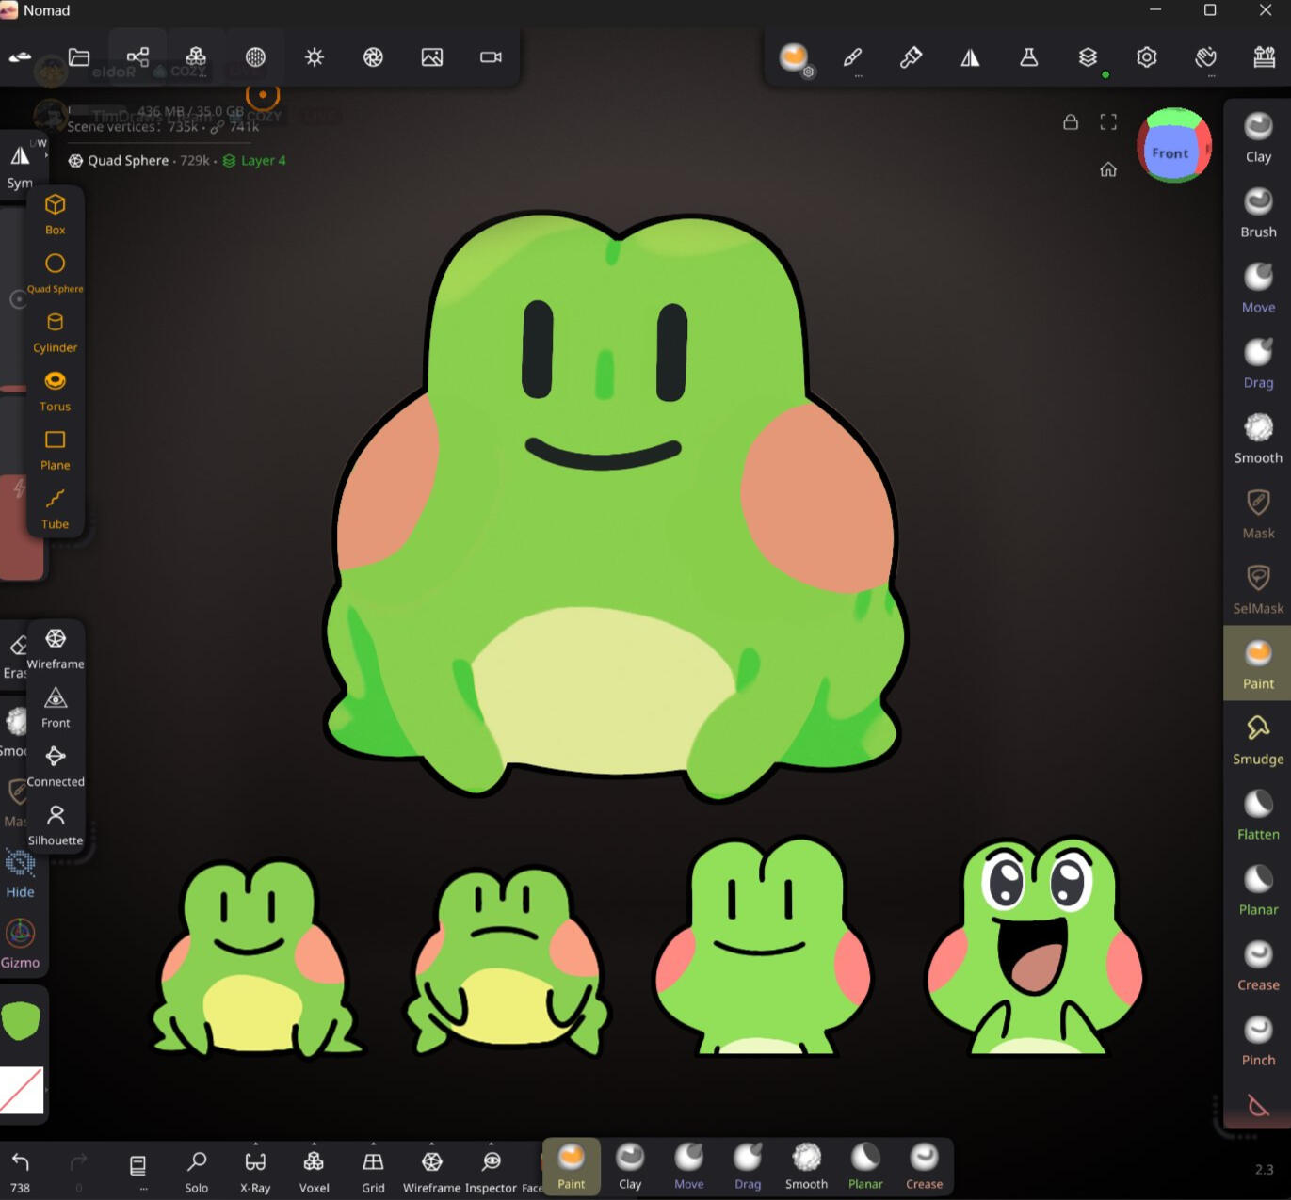Pick the Pinch sculpt tool
The image size is (1291, 1200).
[x=1257, y=1040]
